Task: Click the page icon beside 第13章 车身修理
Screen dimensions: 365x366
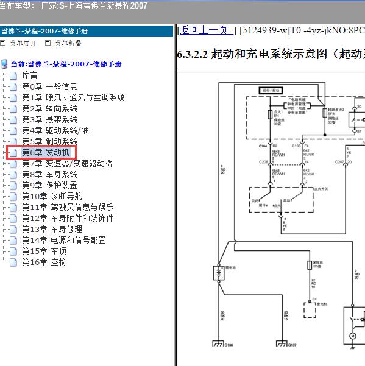Action: 13,229
